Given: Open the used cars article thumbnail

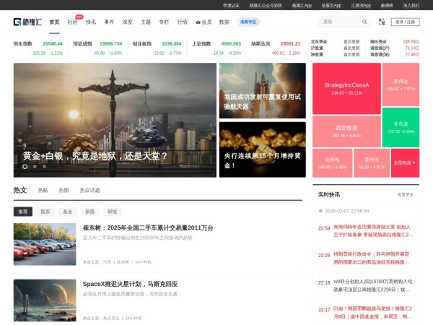Looking at the screenshot, I should pos(44,244).
